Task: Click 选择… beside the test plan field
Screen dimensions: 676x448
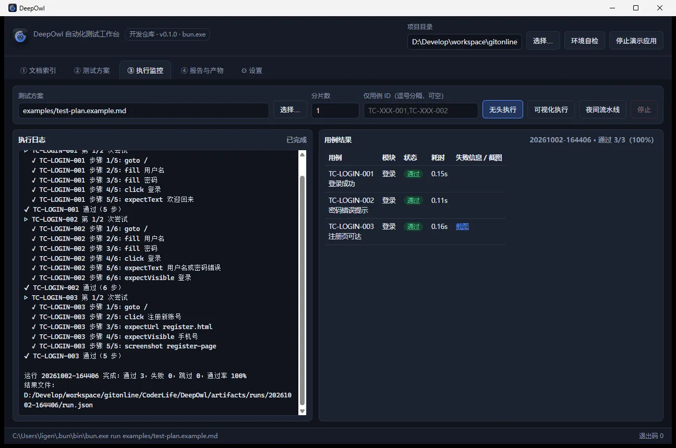Action: tap(290, 110)
